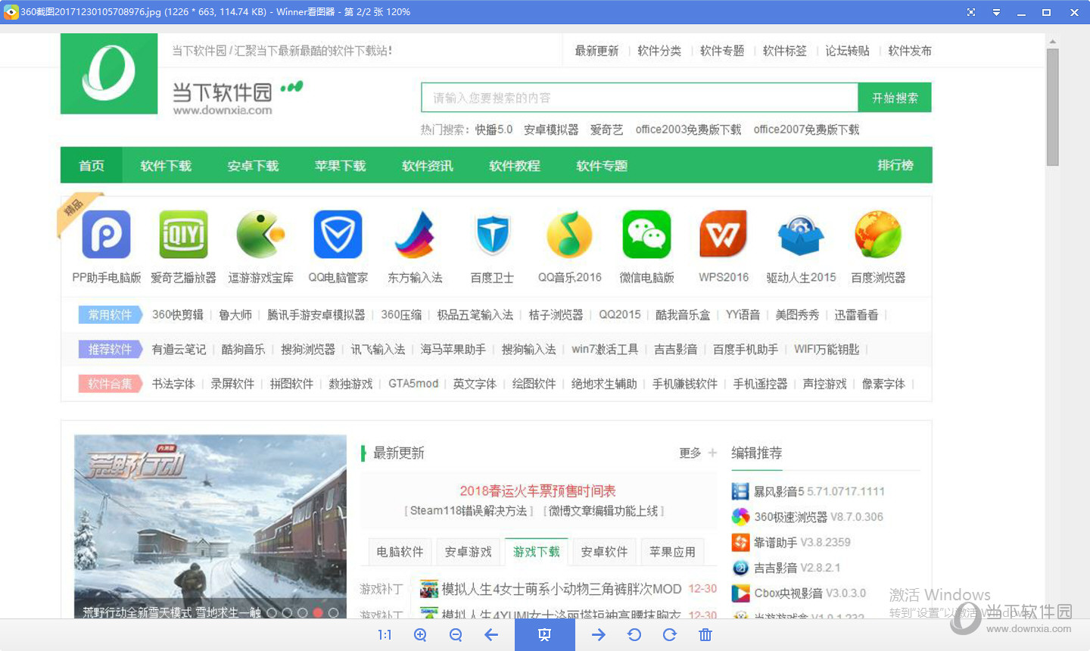Click the 百度浏览器 icon

[x=878, y=235]
